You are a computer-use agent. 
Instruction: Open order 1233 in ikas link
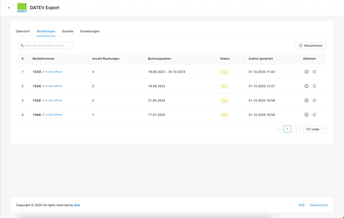[53, 72]
